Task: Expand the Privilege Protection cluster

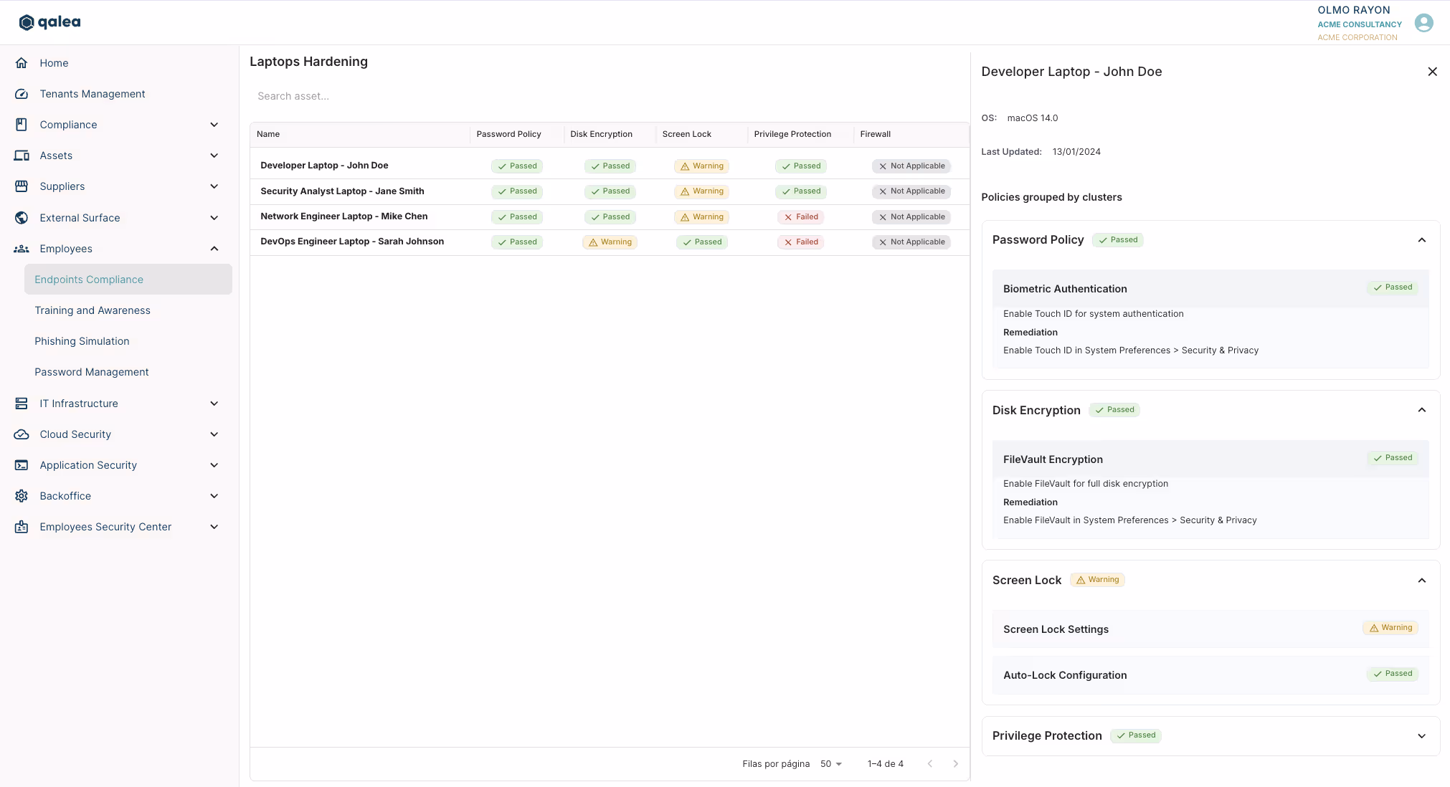Action: [x=1421, y=736]
